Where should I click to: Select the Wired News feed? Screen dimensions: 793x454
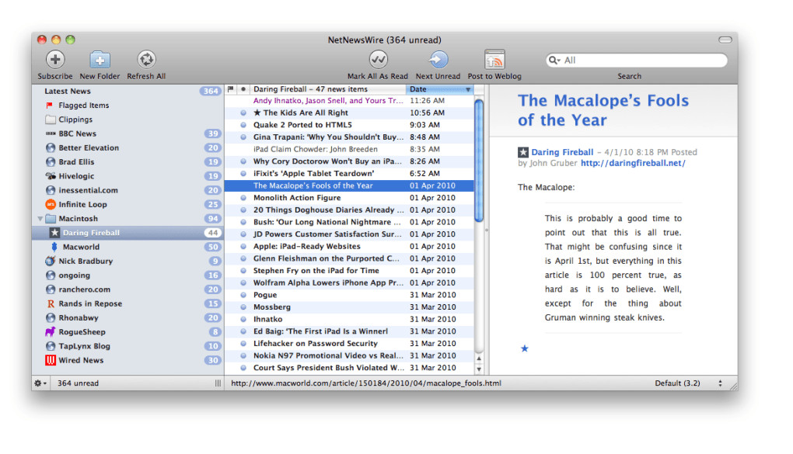(x=81, y=360)
